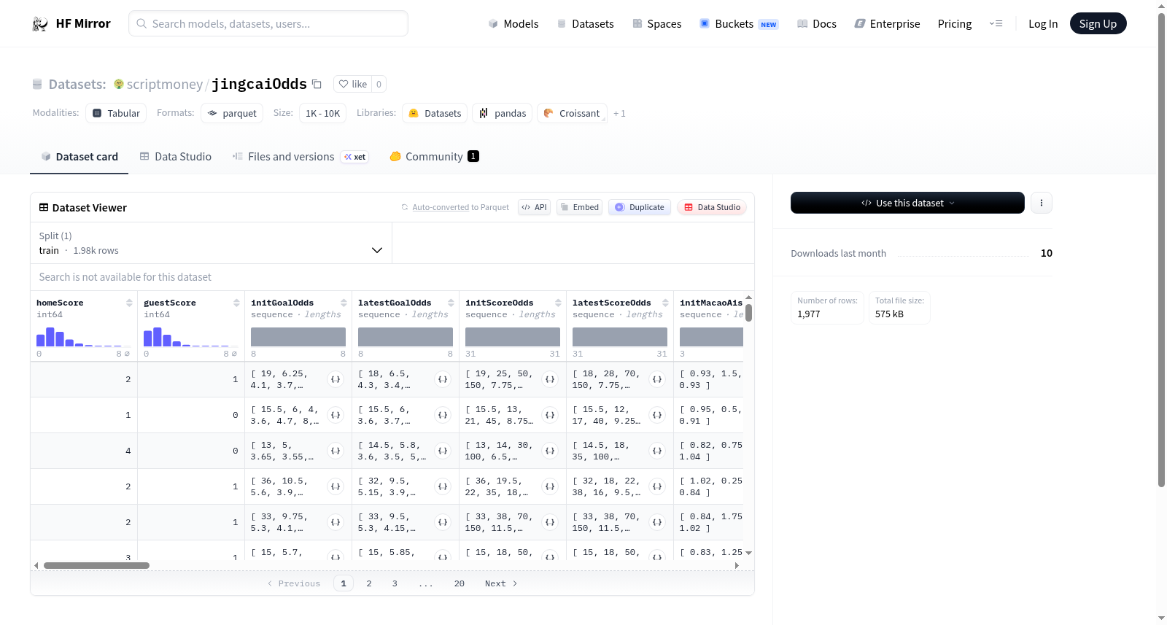1167x625 pixels.
Task: Click the parquet format tag
Action: click(232, 113)
